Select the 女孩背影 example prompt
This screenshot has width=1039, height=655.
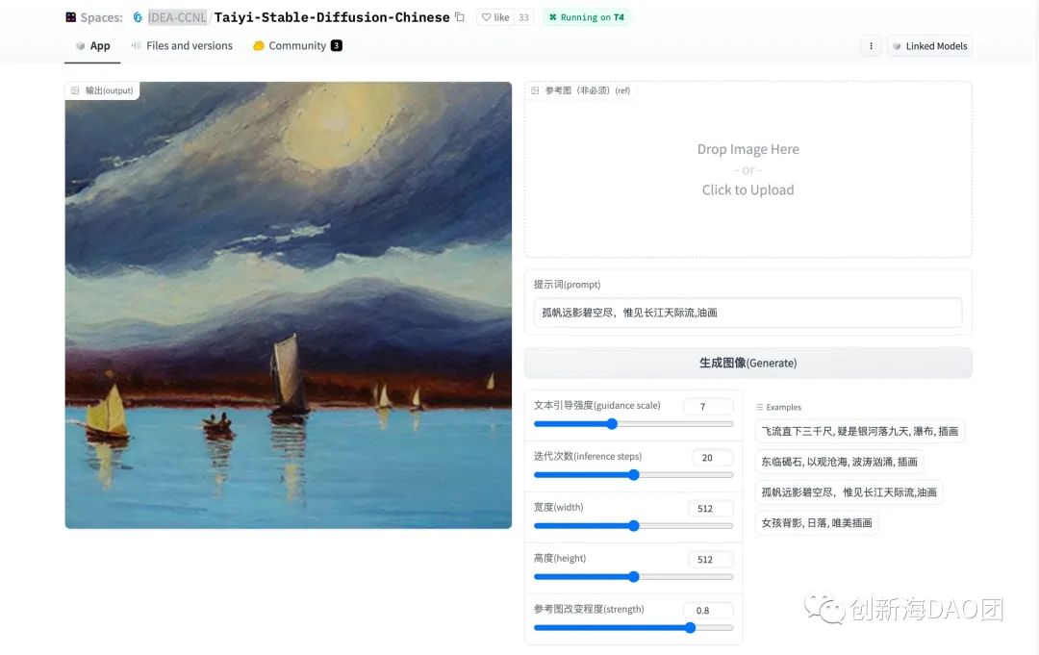pos(816,522)
